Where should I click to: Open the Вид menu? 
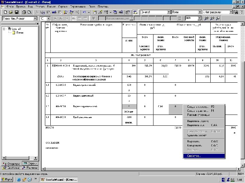point(30,7)
